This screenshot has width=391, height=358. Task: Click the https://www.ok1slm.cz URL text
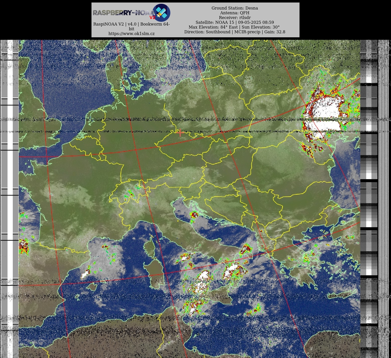click(131, 34)
